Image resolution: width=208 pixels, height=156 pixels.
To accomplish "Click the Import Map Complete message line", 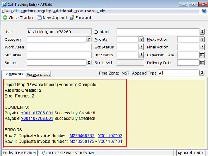I will [x=51, y=85].
